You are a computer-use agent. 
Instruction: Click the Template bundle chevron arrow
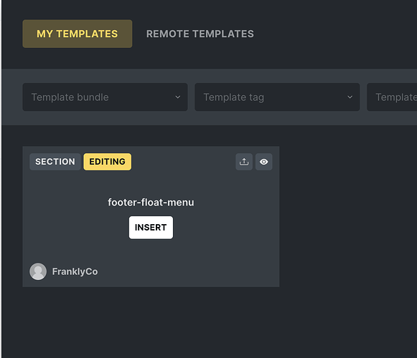pos(178,97)
